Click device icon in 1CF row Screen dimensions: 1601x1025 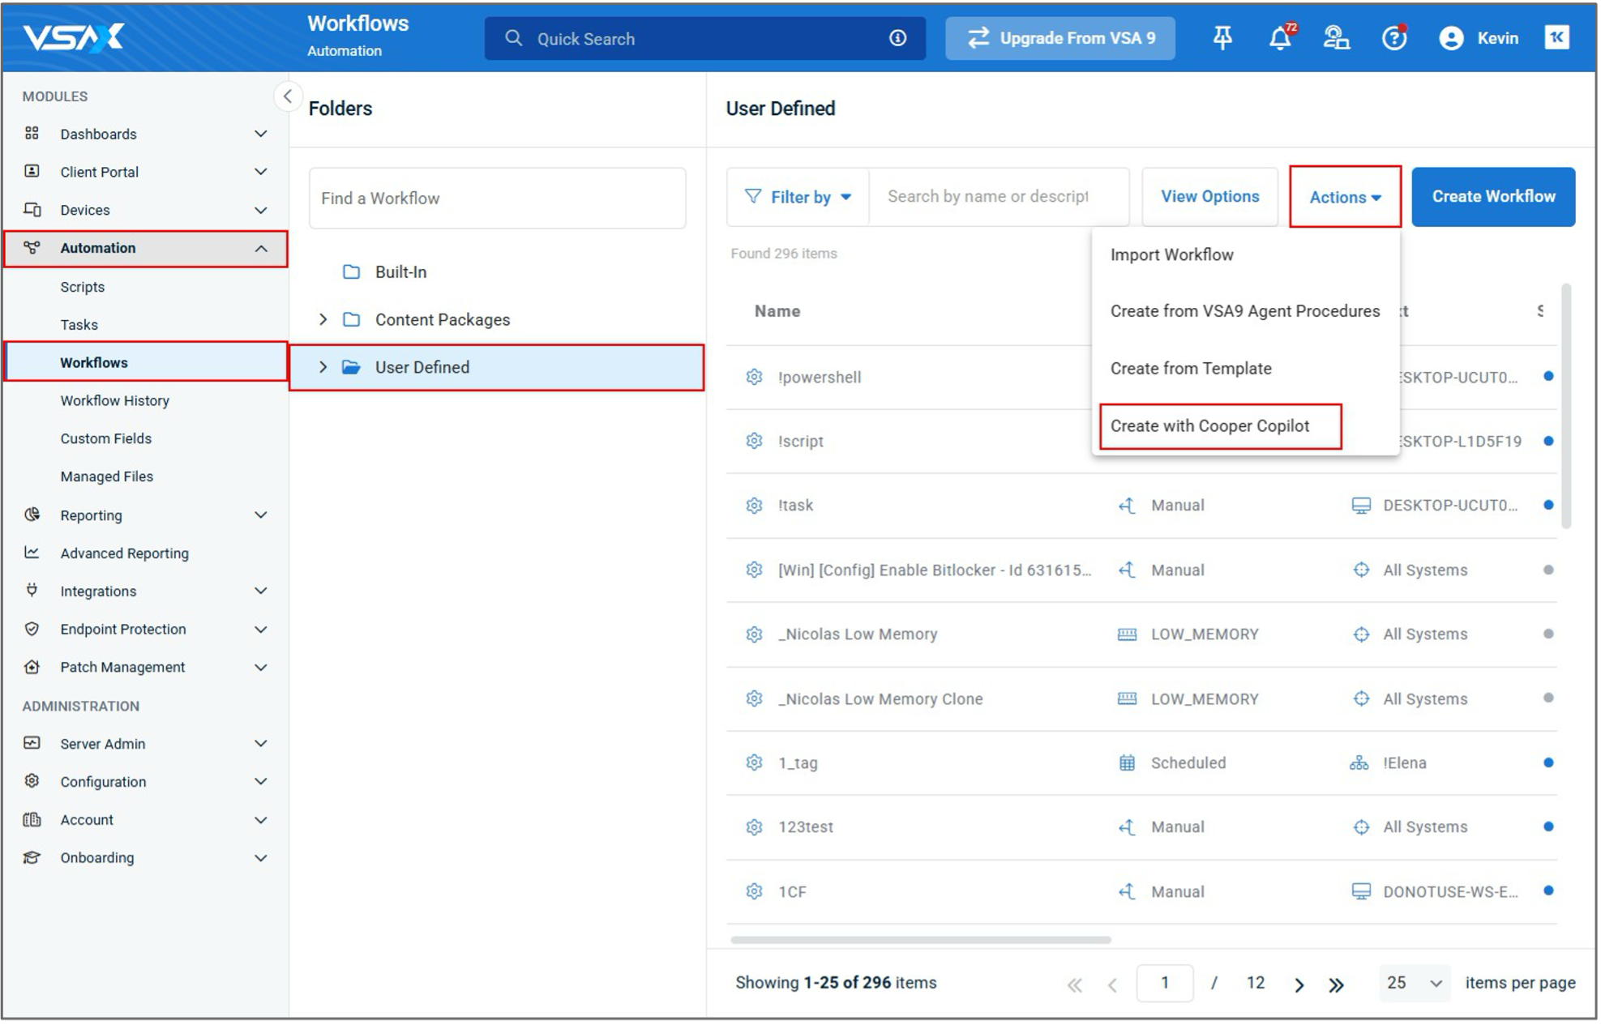(x=1361, y=891)
